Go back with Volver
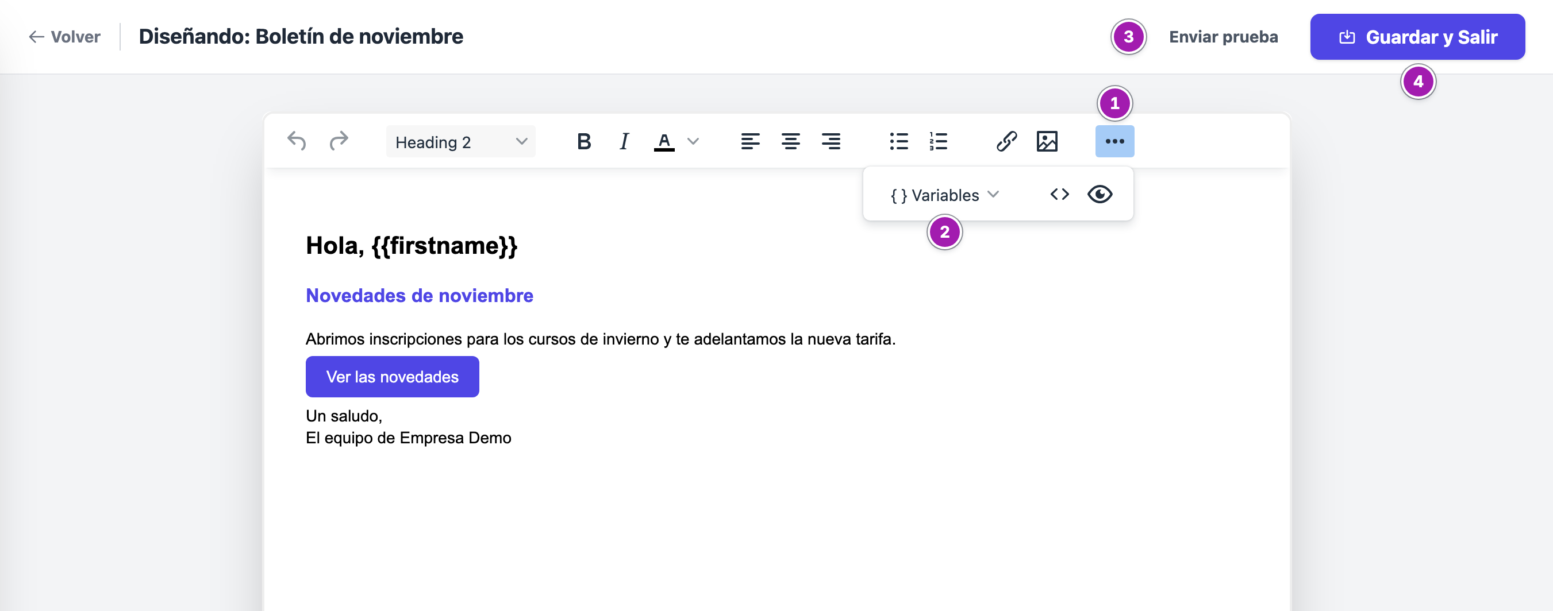 pyautogui.click(x=64, y=37)
